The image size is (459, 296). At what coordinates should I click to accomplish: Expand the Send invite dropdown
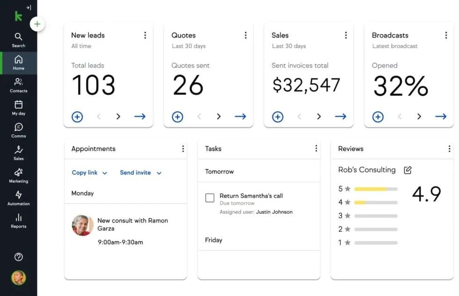[140, 173]
